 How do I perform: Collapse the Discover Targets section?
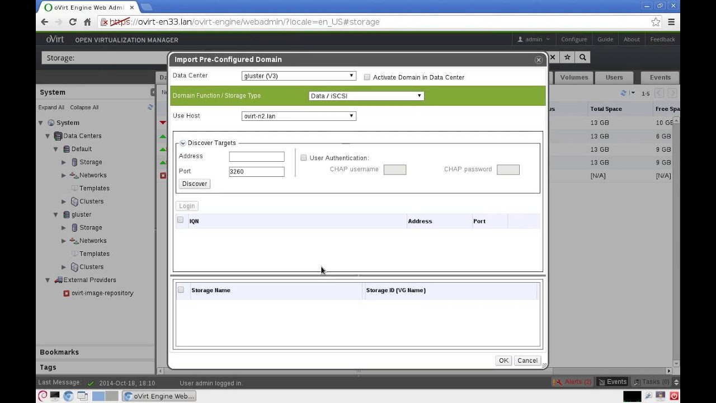pyautogui.click(x=183, y=143)
